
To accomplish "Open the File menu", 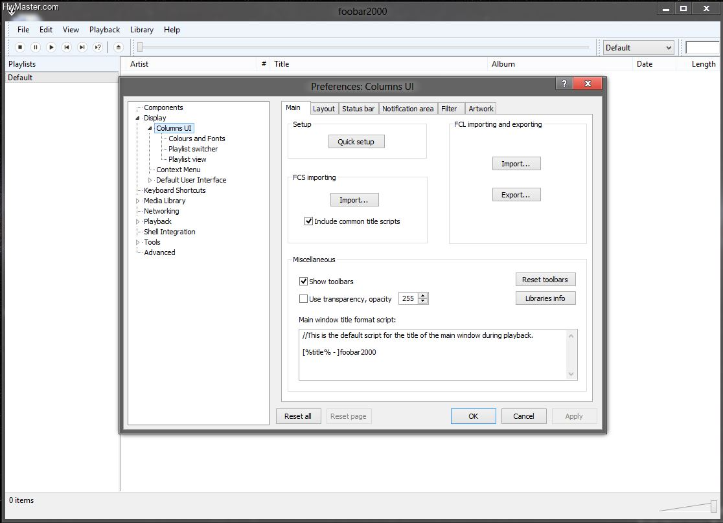I will (23, 30).
